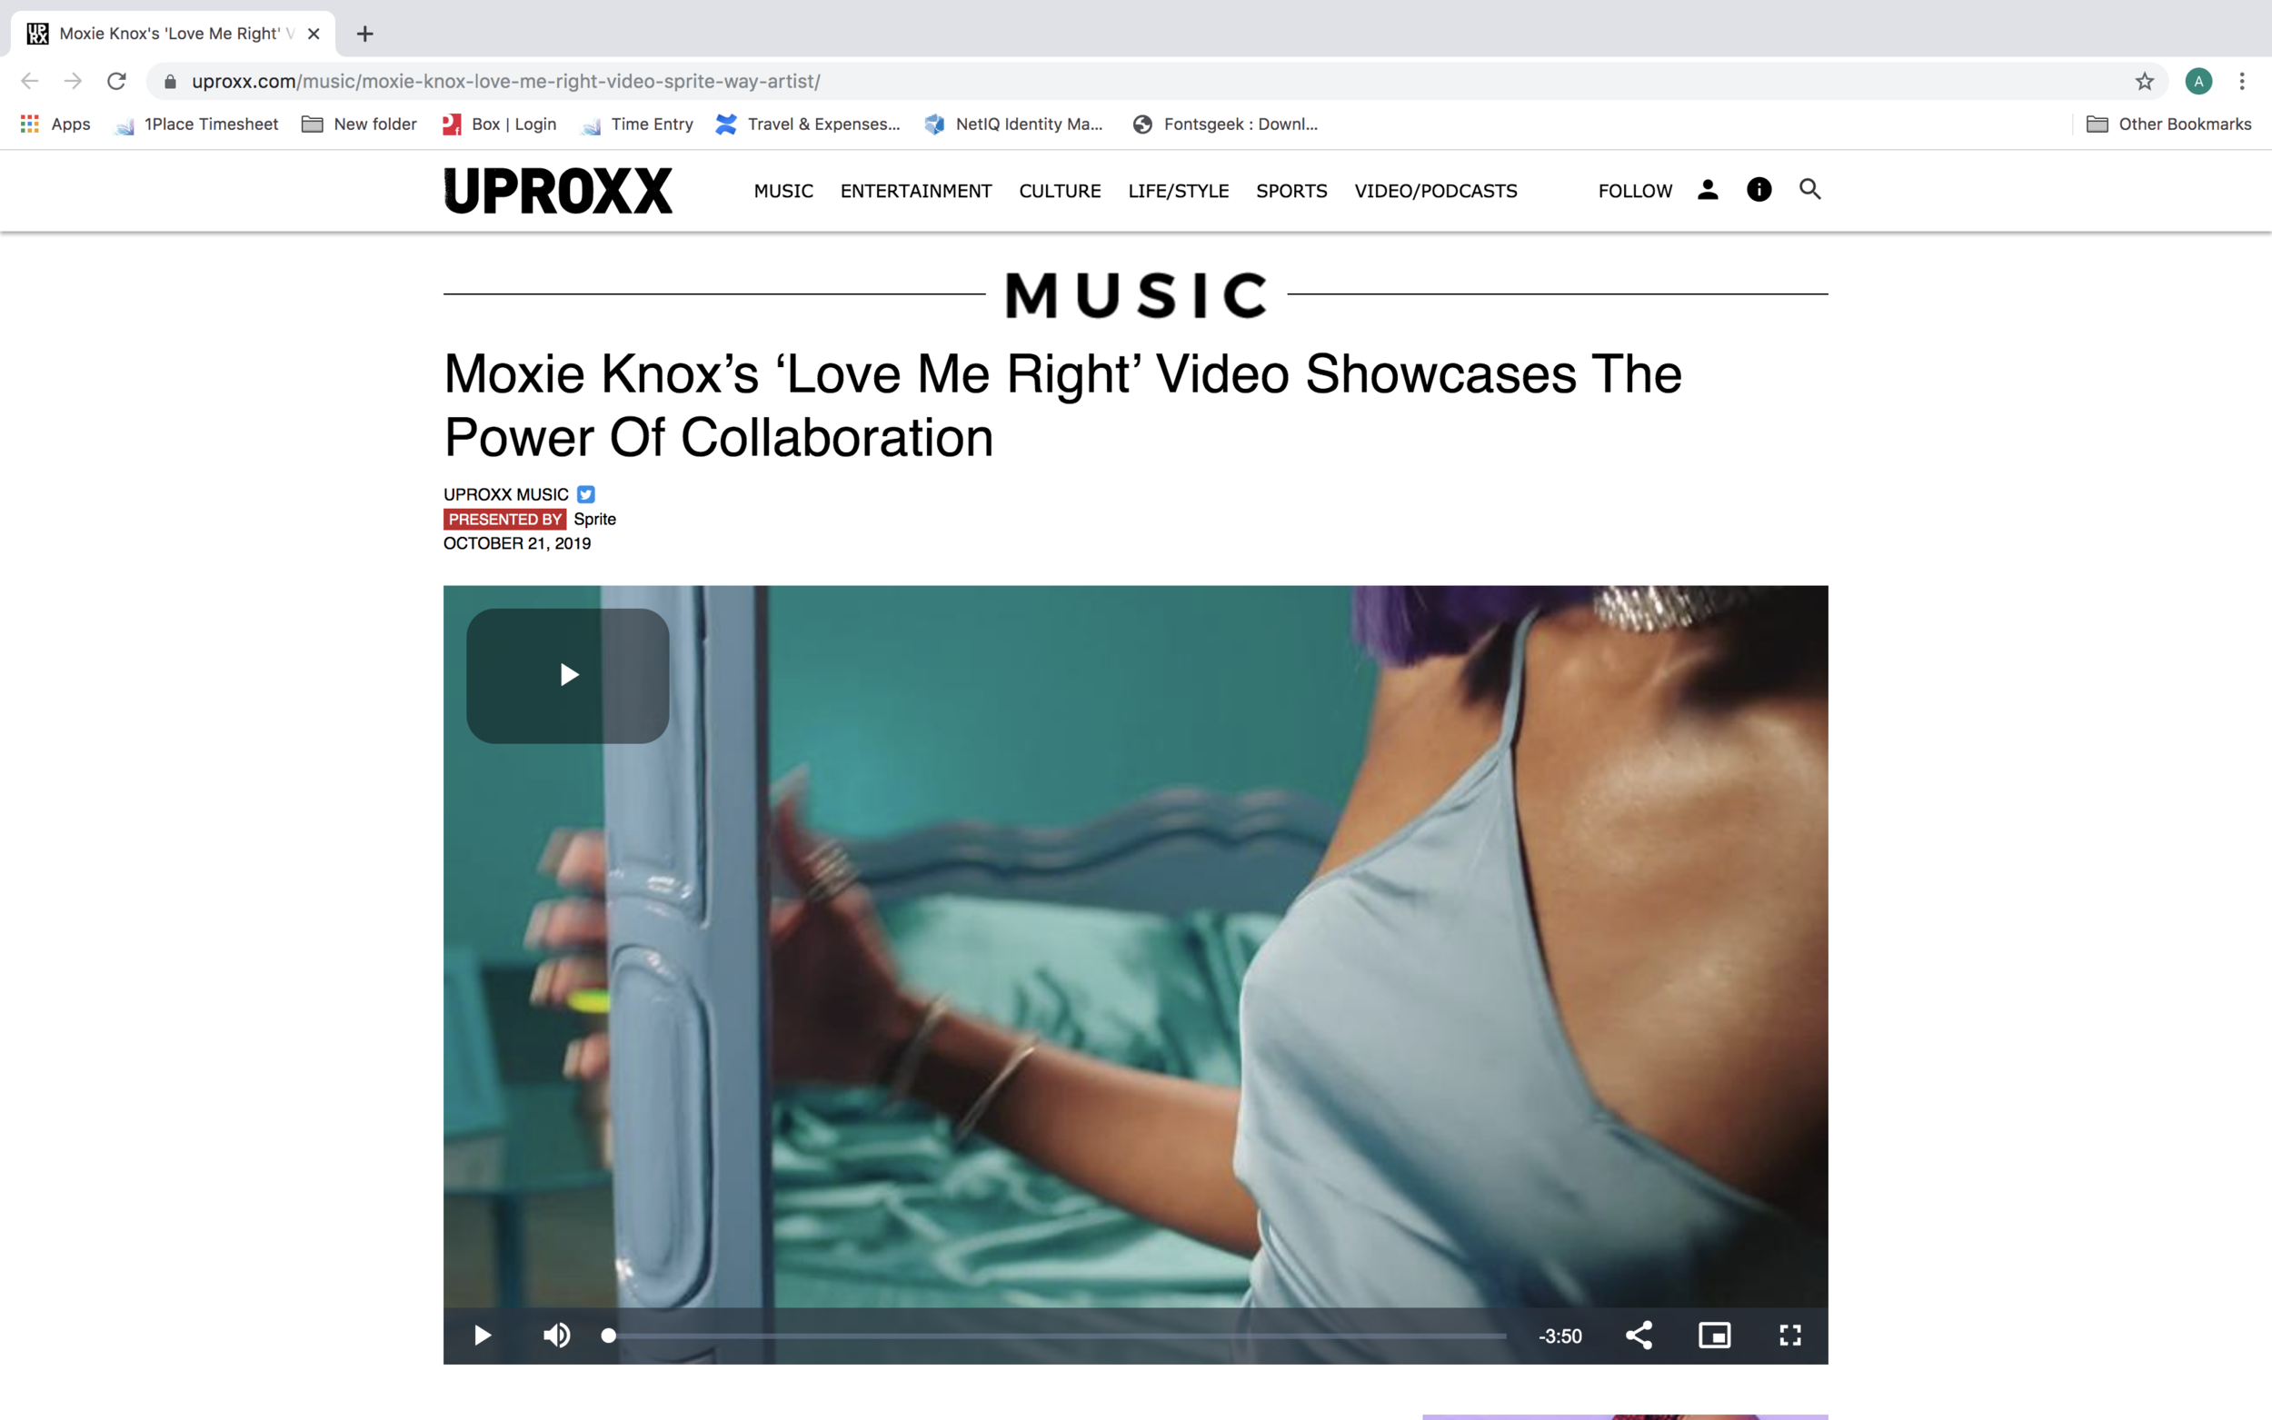The image size is (2272, 1420).
Task: Open the Apps bookmarks shortcut
Action: pos(55,124)
